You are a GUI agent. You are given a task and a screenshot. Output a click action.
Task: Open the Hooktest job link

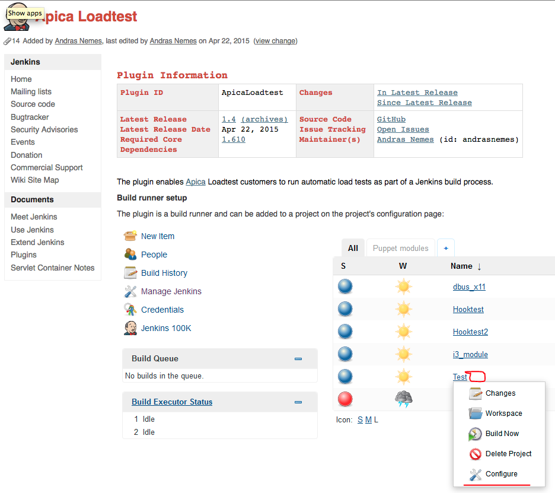(468, 309)
